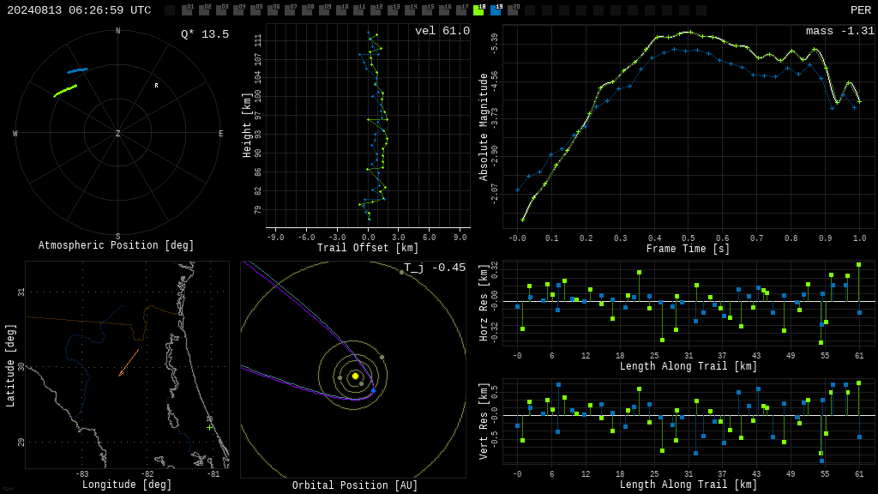The height and width of the screenshot is (494, 878).
Task: Click station 17 box in top bar
Action: [461, 9]
